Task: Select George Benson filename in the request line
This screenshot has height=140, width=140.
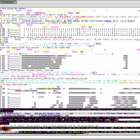Action: click(63, 126)
